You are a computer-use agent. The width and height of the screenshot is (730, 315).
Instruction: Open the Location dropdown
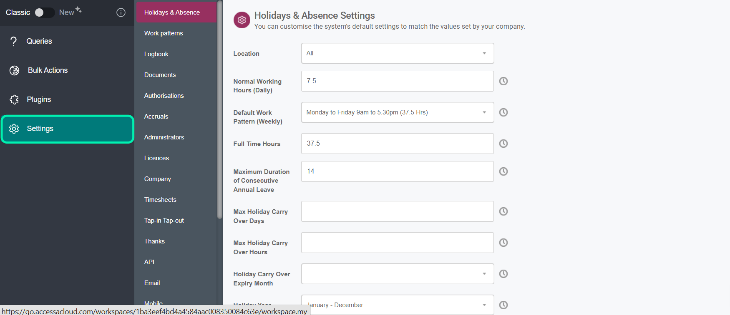coord(398,53)
